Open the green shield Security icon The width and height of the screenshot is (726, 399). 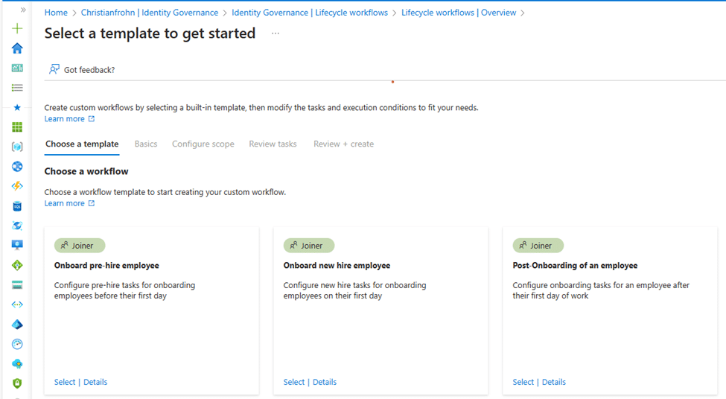pos(17,383)
